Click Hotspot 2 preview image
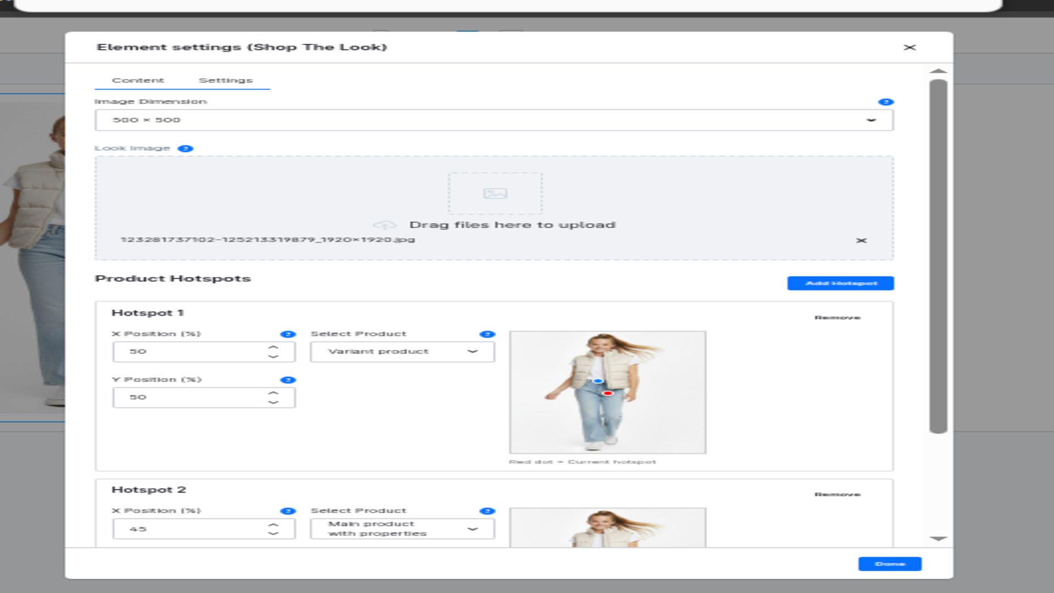The height and width of the screenshot is (593, 1054). [608, 528]
